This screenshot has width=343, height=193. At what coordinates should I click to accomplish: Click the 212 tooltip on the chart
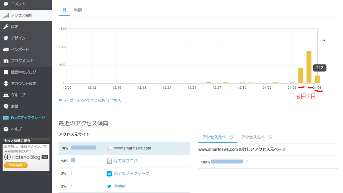point(320,68)
